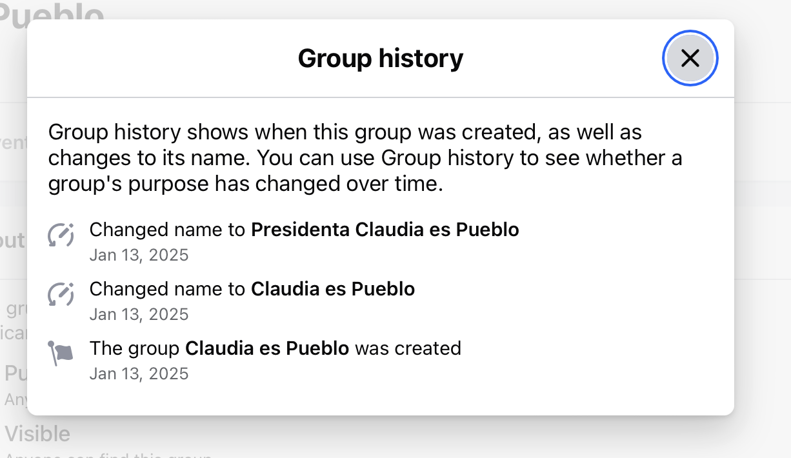Click the words "was created" in last entry

tap(408, 348)
